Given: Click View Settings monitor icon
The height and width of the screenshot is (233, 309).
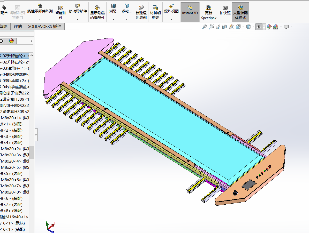Looking at the screenshot, I should point(286,27).
